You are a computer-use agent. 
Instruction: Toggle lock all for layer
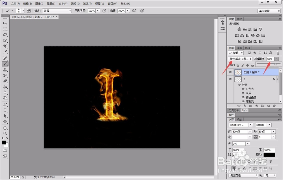pyautogui.click(x=252, y=65)
